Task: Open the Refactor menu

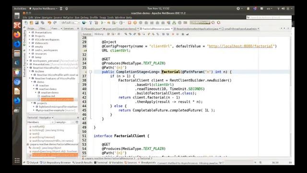Action: point(68,17)
